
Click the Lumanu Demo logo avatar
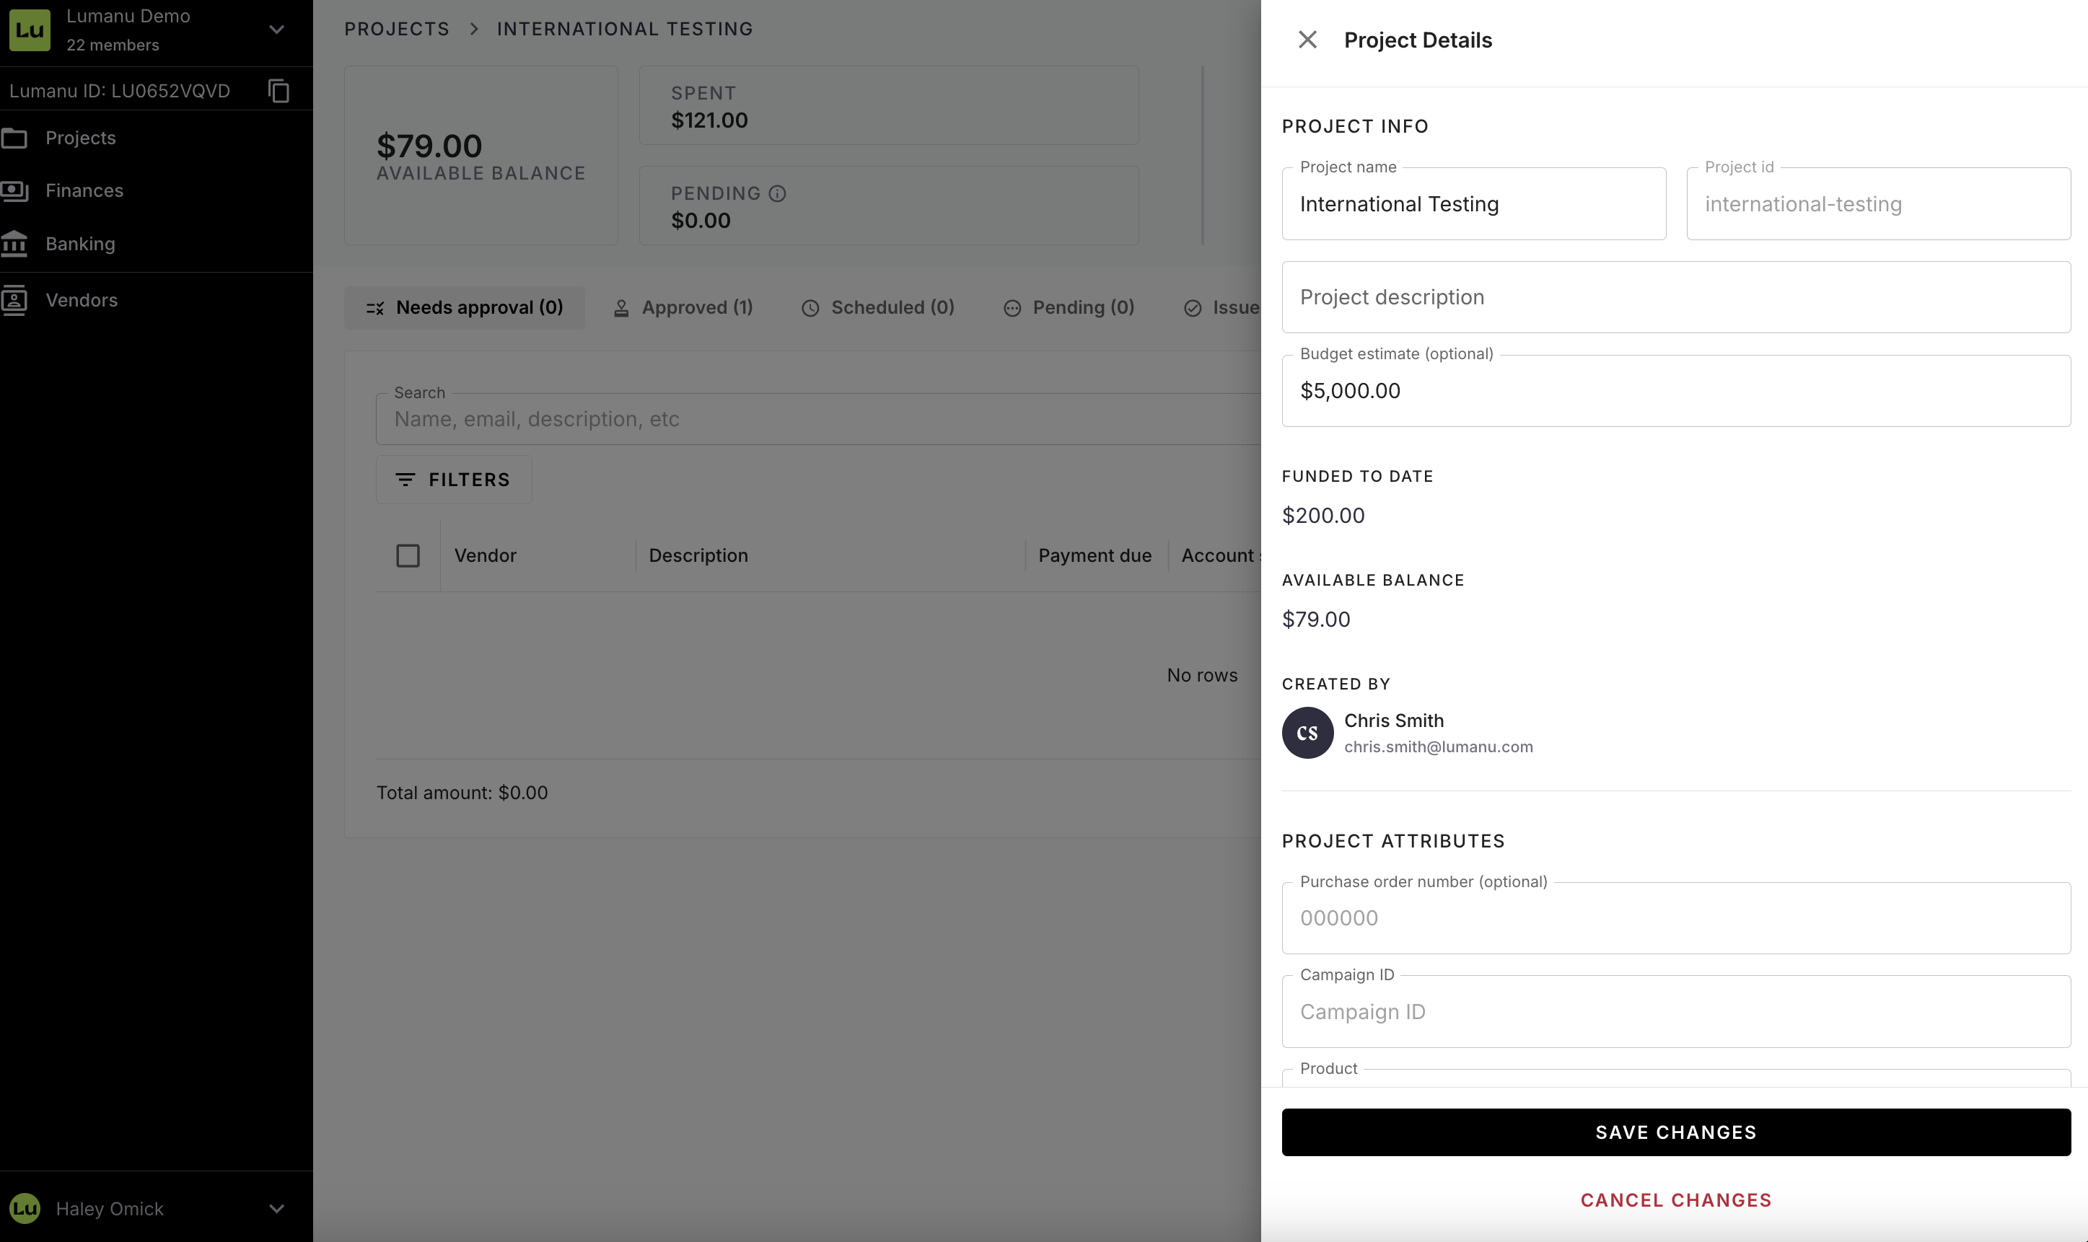(x=30, y=30)
